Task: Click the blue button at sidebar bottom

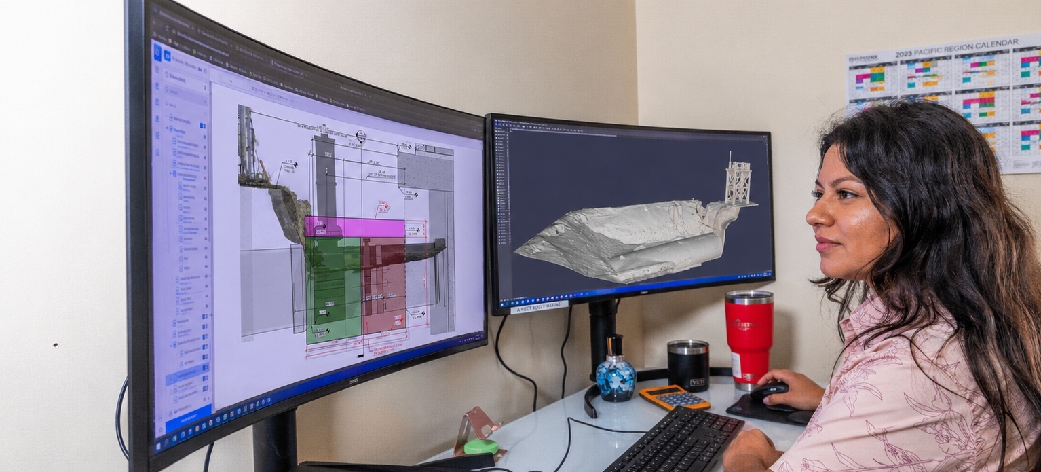Action: [187, 418]
